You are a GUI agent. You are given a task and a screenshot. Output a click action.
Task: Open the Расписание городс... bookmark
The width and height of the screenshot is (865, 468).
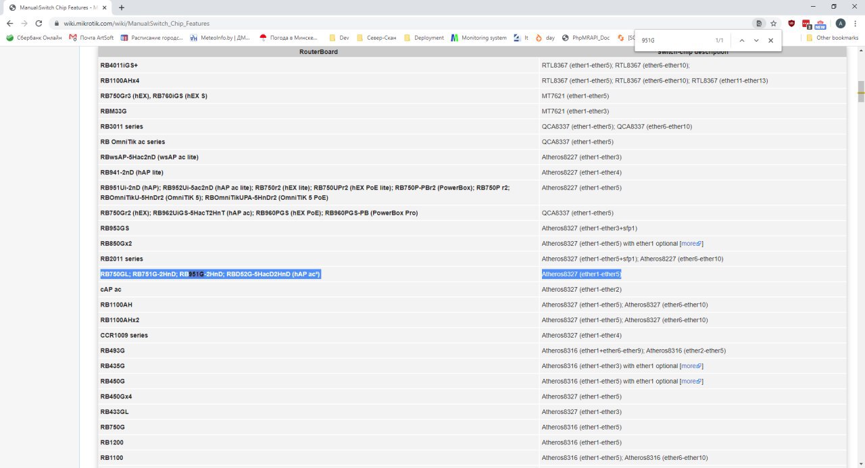click(151, 38)
